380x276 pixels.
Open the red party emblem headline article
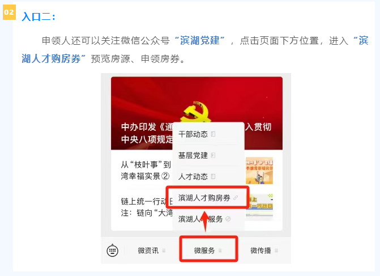(197, 113)
